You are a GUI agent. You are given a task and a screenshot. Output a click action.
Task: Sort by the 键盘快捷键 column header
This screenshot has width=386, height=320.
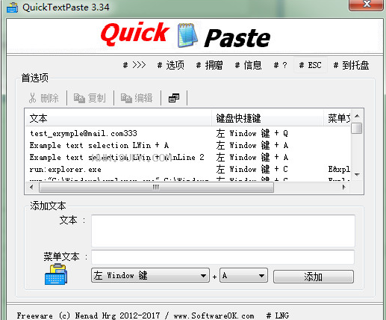coord(267,118)
